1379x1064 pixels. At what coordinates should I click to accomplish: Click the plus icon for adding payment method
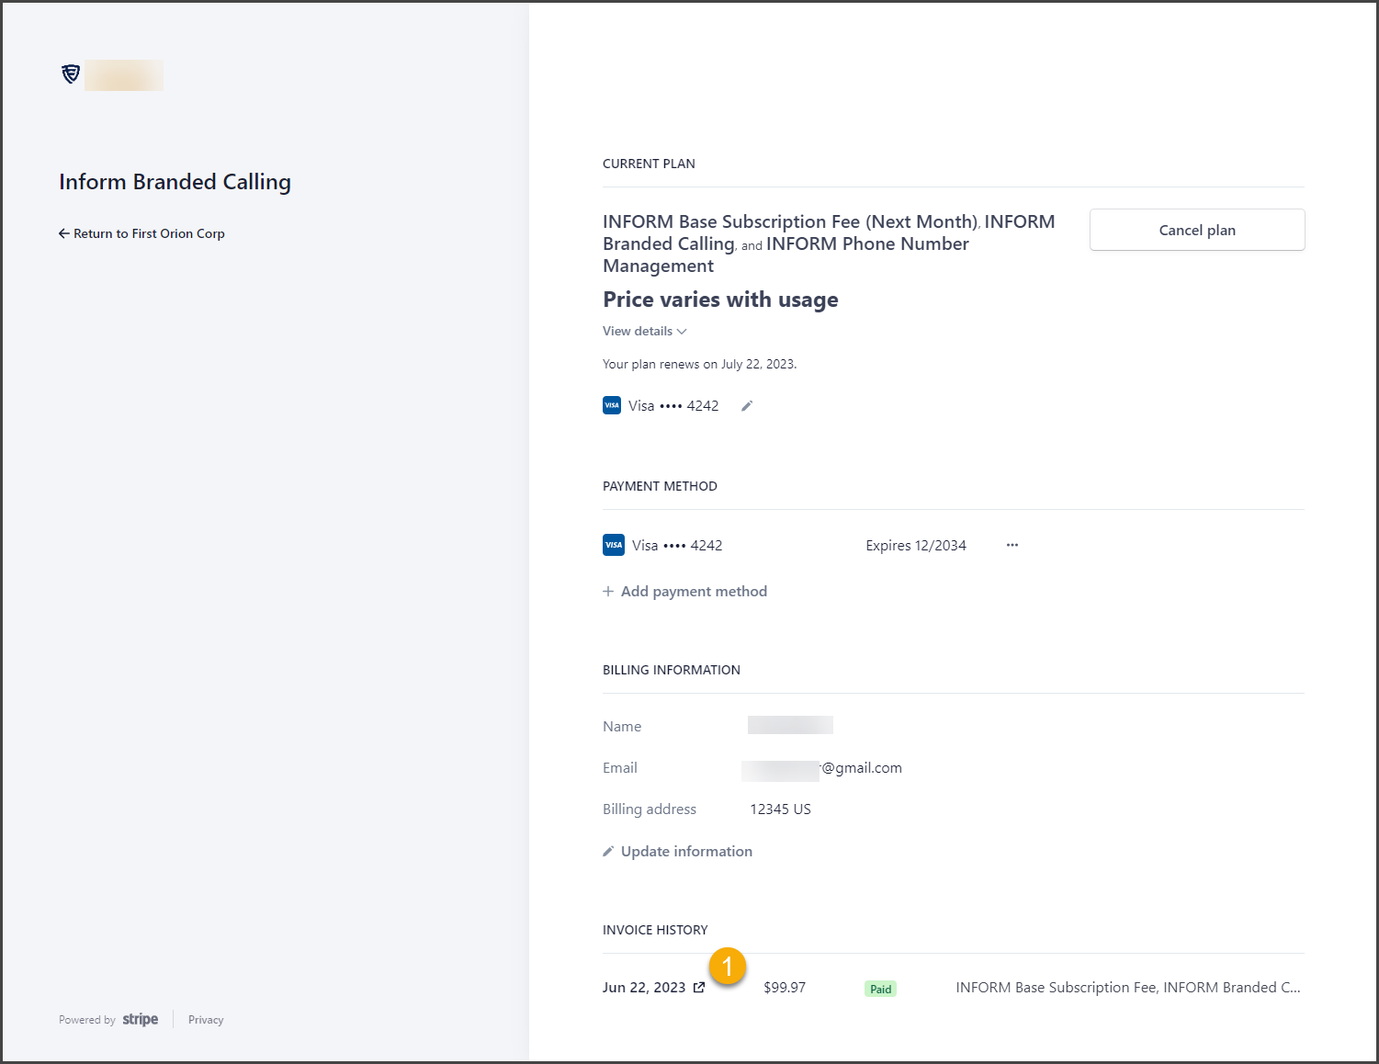point(608,591)
